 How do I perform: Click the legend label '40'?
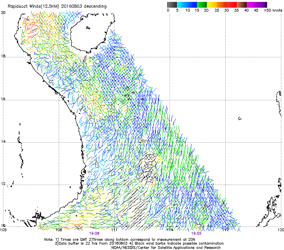tap(246, 10)
